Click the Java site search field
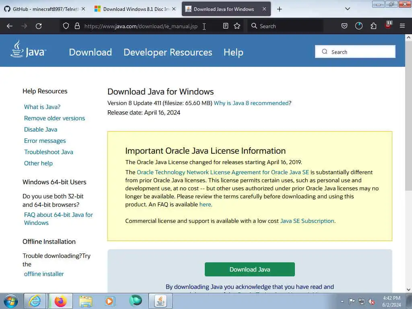412x309 pixels. 355,52
